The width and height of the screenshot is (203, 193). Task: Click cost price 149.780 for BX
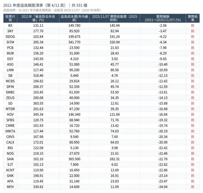tap(74, 25)
